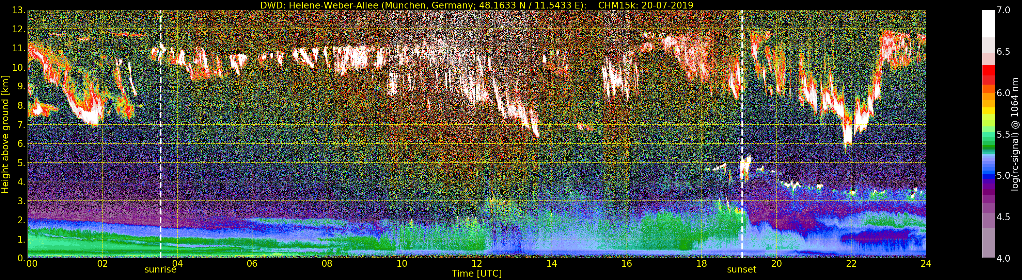
Task: Click the 'sunset' label below the axis
Action: pos(741,270)
